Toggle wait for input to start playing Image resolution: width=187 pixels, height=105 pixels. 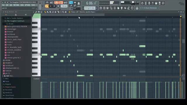tap(51, 3)
